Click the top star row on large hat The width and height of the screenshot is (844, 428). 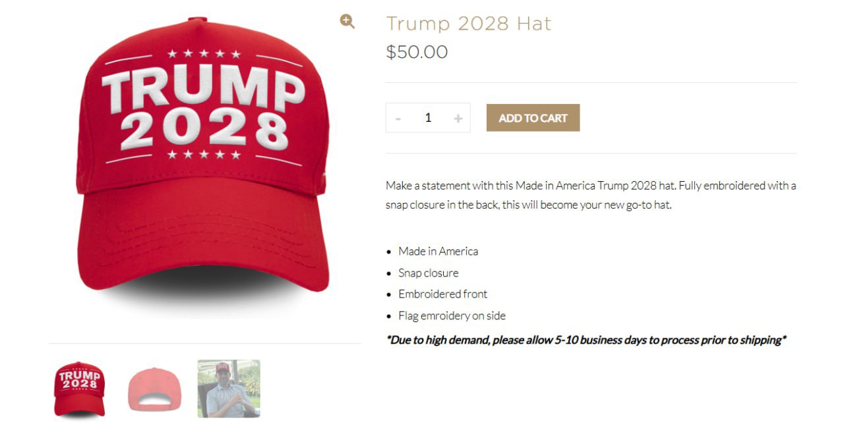click(204, 54)
